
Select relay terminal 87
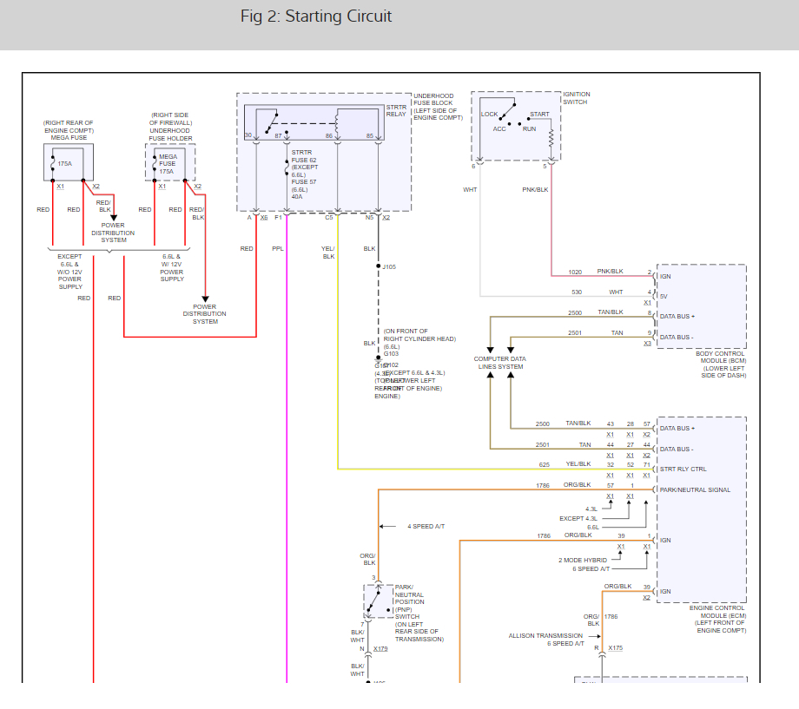click(278, 136)
